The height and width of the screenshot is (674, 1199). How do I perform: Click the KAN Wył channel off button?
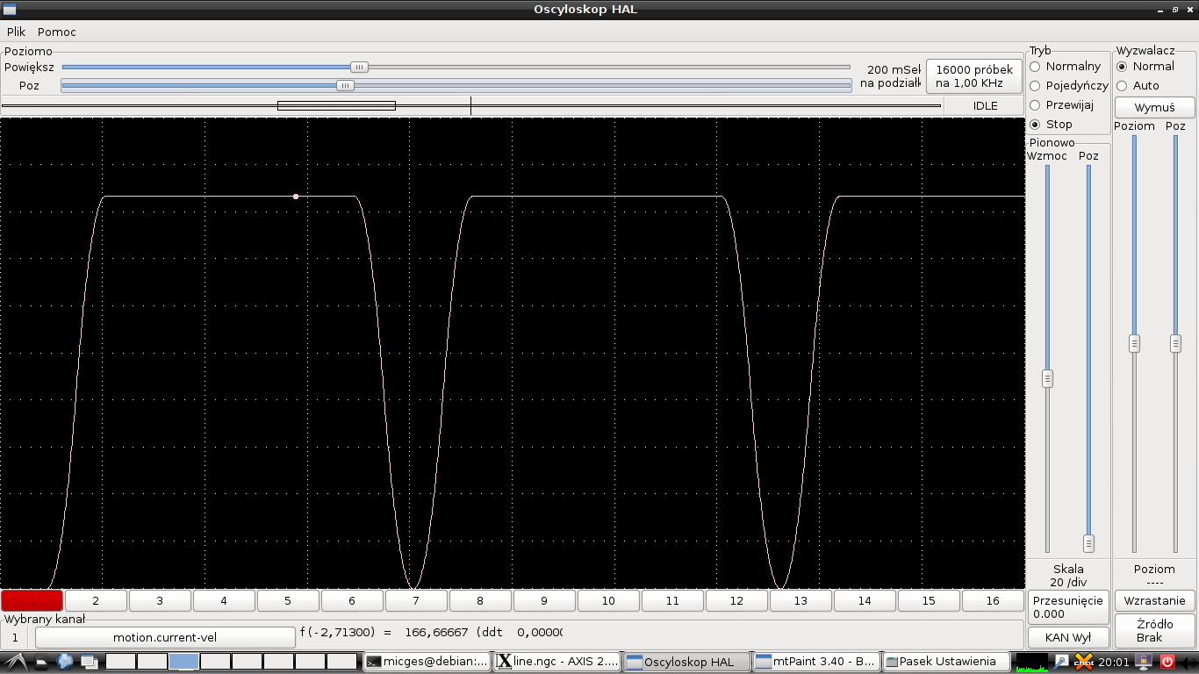[1068, 638]
